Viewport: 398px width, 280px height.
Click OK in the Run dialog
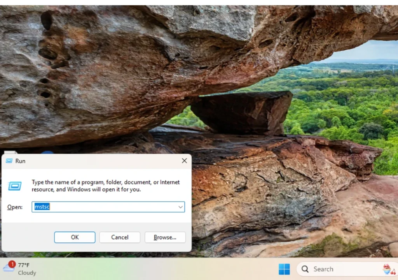pyautogui.click(x=75, y=237)
